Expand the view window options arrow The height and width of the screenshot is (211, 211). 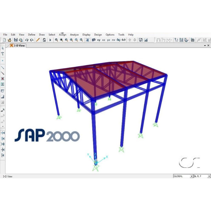205,45
